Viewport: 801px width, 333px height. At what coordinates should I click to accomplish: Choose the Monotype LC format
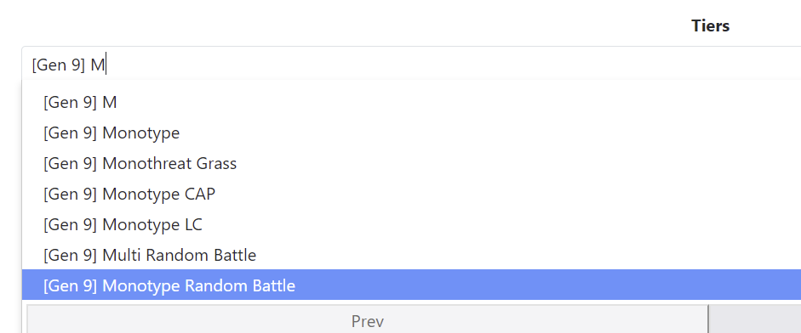coord(411,224)
